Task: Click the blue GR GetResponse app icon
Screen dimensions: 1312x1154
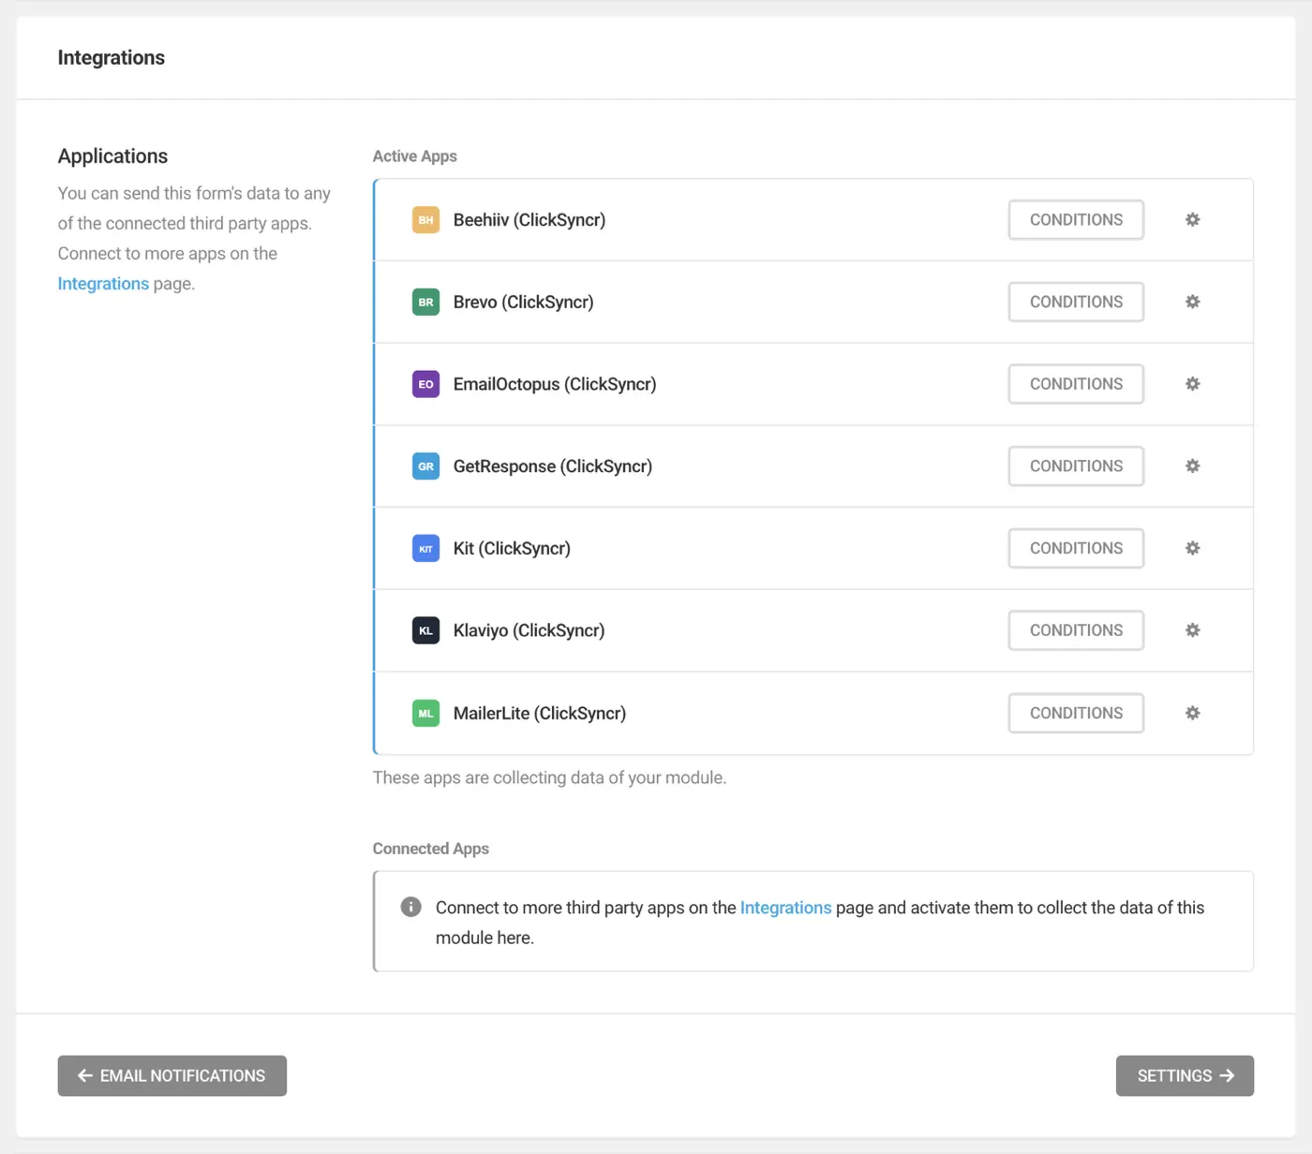Action: [425, 466]
